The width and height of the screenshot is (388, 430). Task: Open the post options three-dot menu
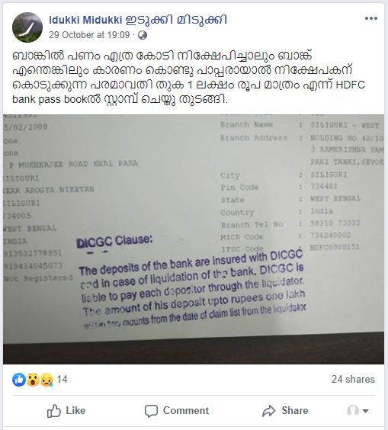371,18
